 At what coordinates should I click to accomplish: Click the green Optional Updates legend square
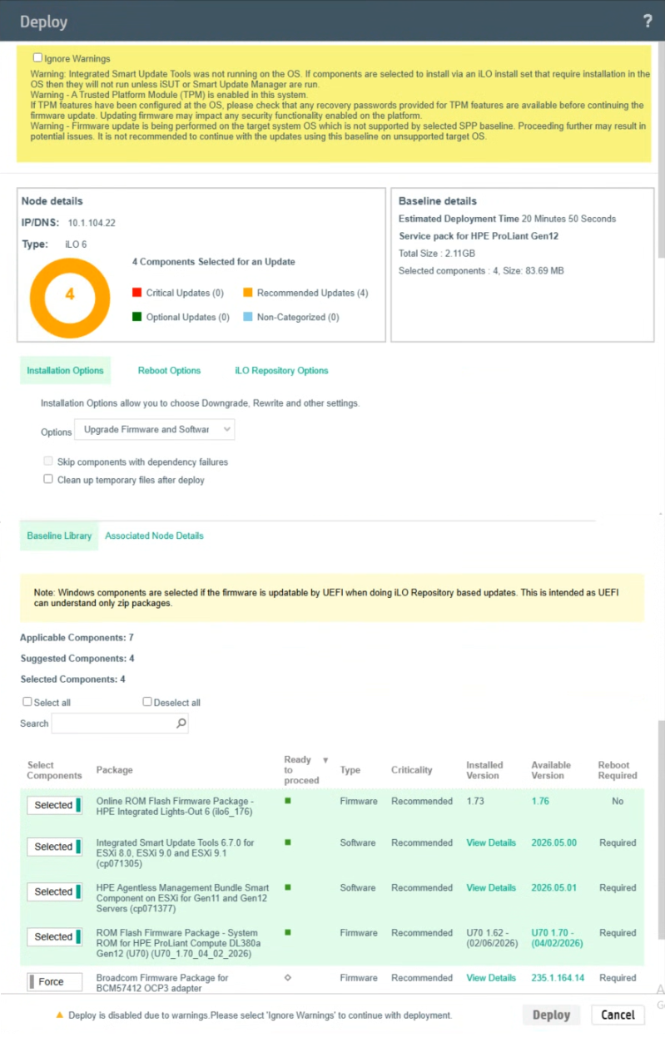pyautogui.click(x=136, y=317)
